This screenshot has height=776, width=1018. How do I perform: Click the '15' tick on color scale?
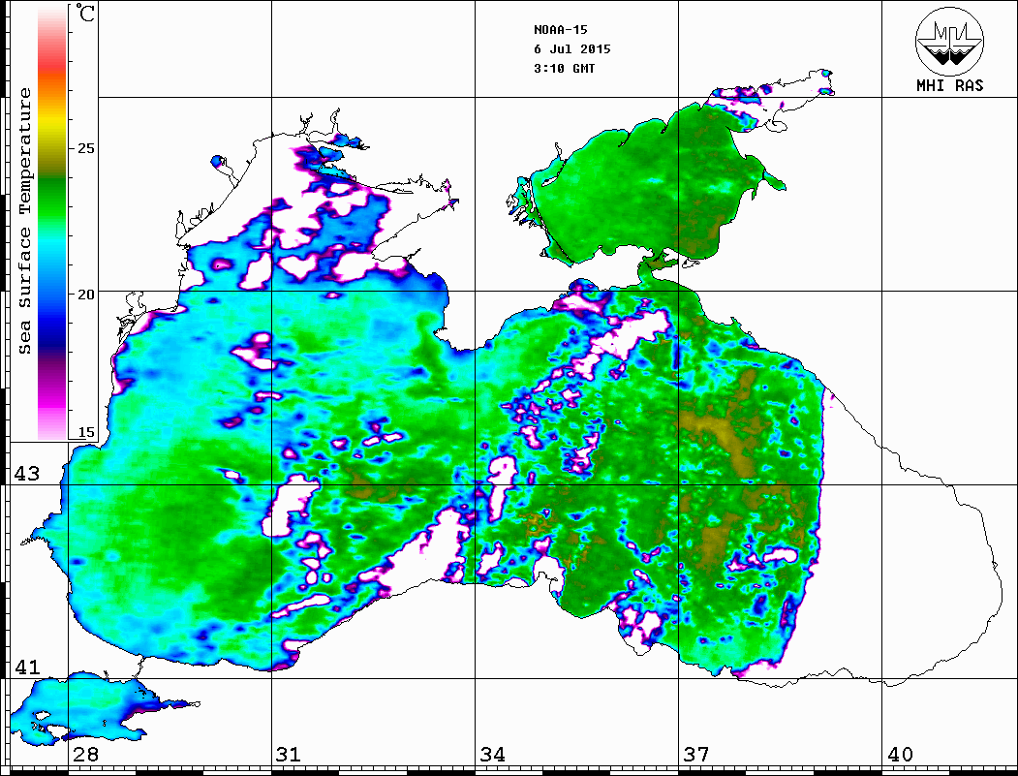click(x=85, y=432)
